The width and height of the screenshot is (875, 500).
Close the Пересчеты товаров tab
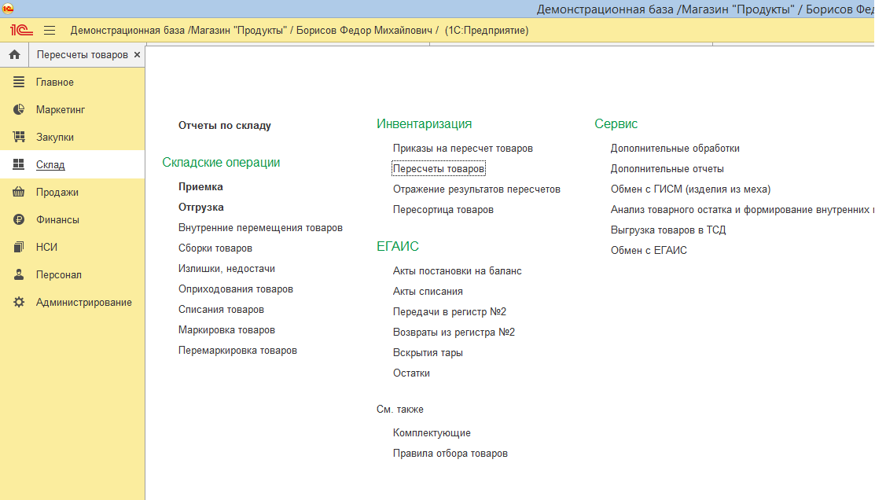click(137, 55)
